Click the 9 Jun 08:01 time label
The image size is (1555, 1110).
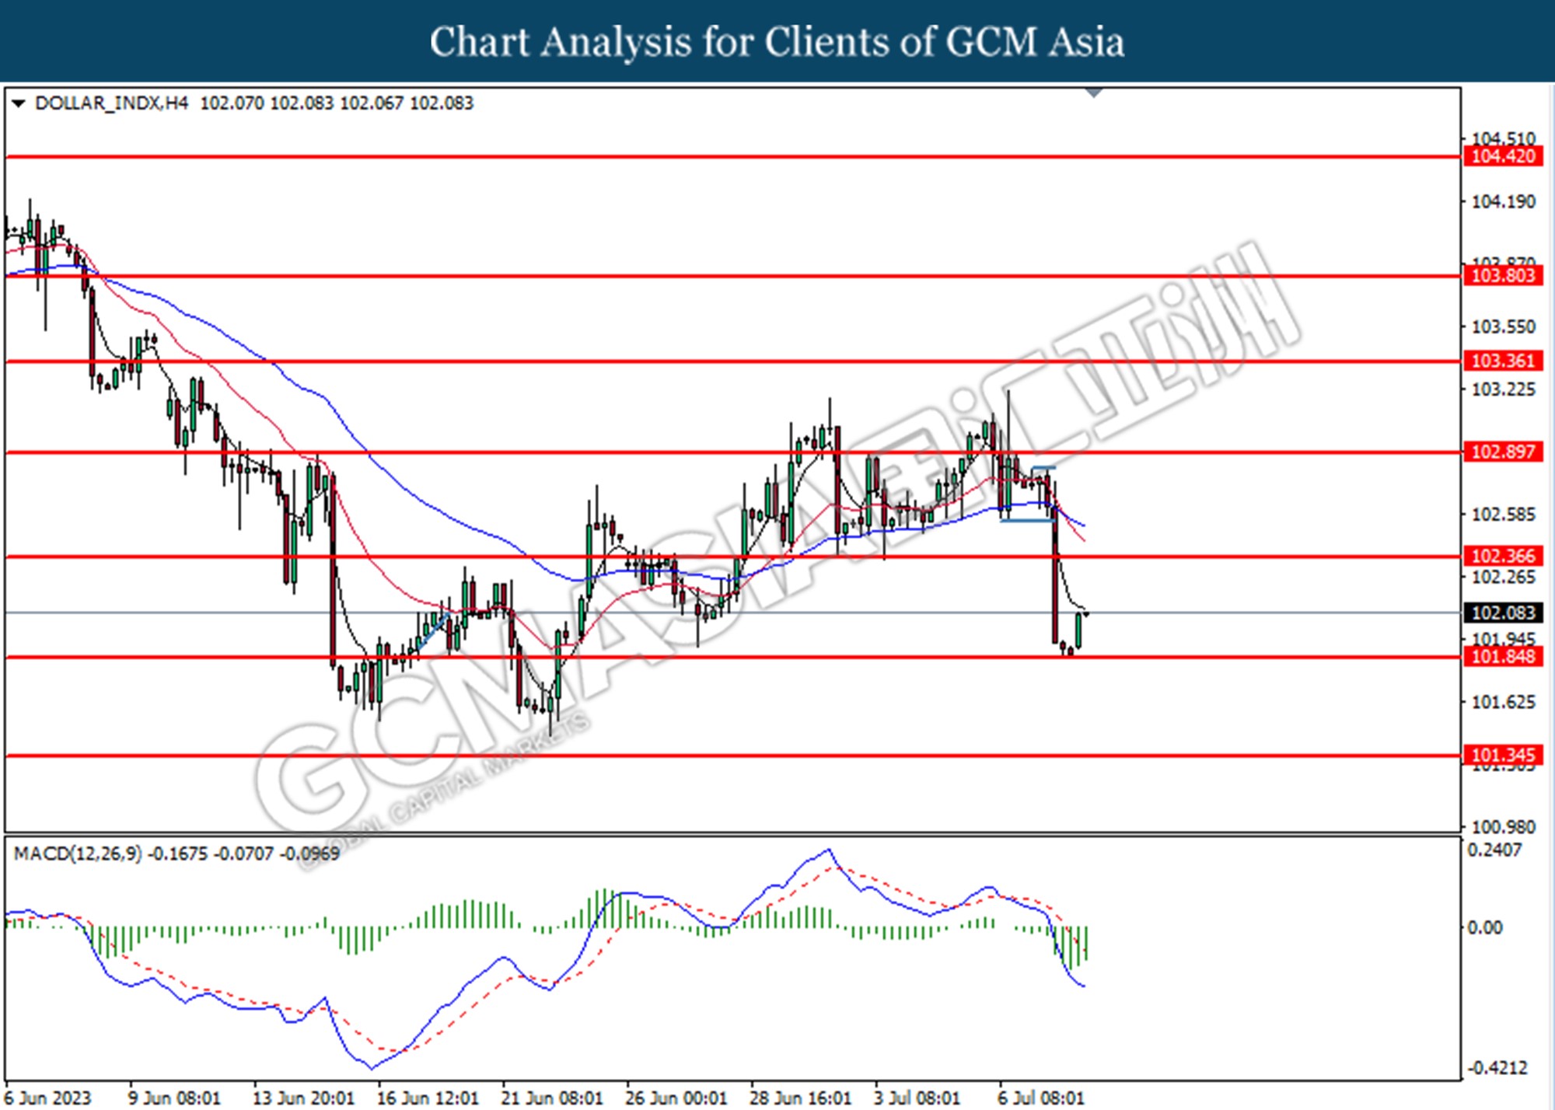click(x=174, y=1098)
